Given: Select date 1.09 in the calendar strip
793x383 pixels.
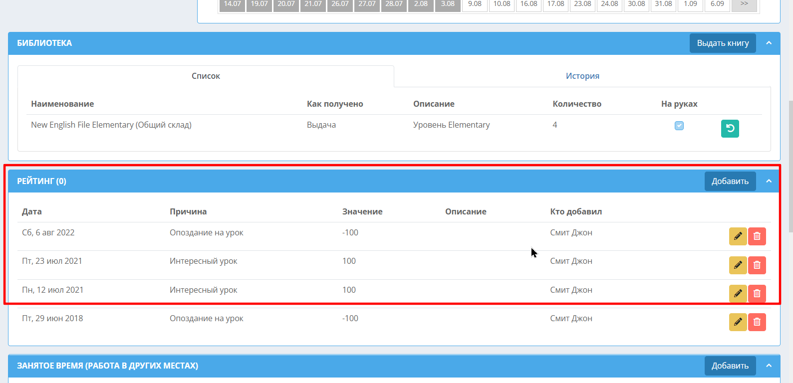Looking at the screenshot, I should [x=691, y=4].
